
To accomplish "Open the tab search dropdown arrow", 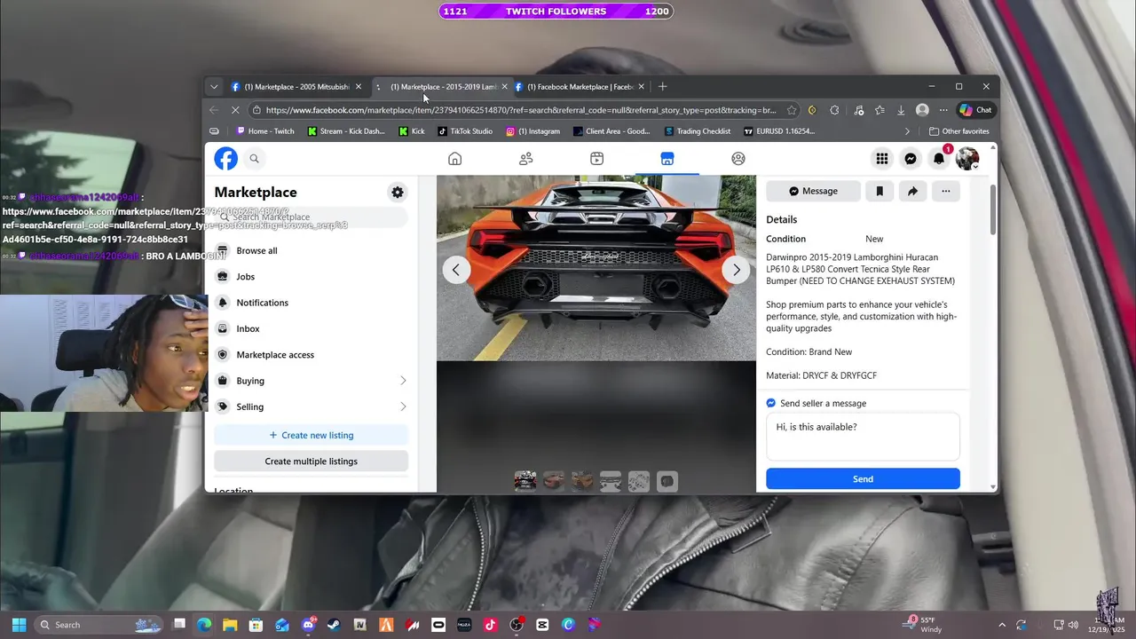I will click(214, 87).
